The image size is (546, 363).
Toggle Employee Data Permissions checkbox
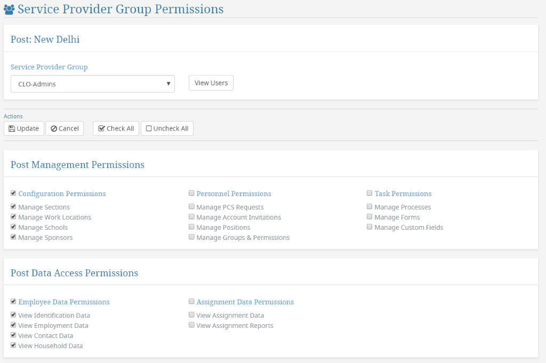click(13, 301)
